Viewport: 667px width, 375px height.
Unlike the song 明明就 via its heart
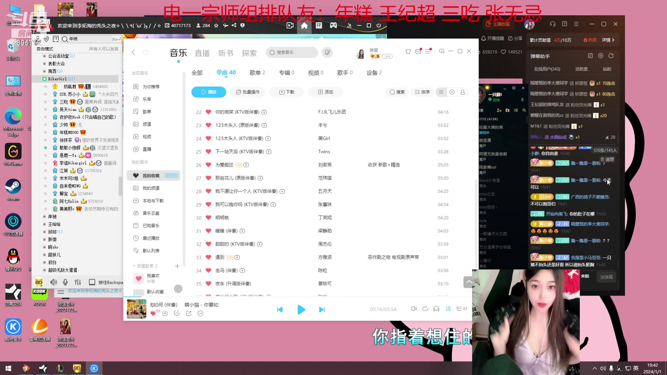tap(208, 217)
